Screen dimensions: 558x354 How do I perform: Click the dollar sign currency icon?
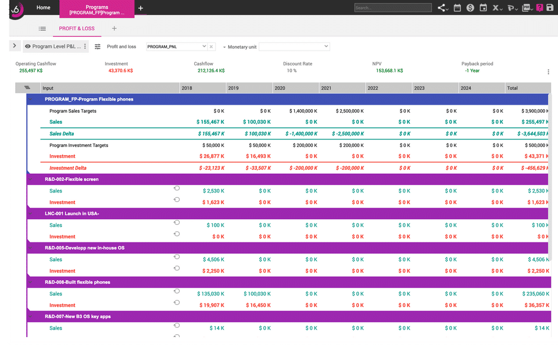pos(470,8)
